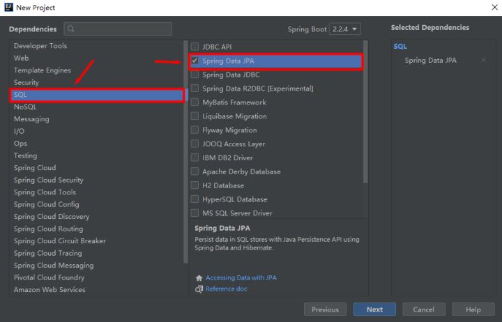Tick the MyBatis Framework checkbox
502x322 pixels.
pyautogui.click(x=195, y=102)
